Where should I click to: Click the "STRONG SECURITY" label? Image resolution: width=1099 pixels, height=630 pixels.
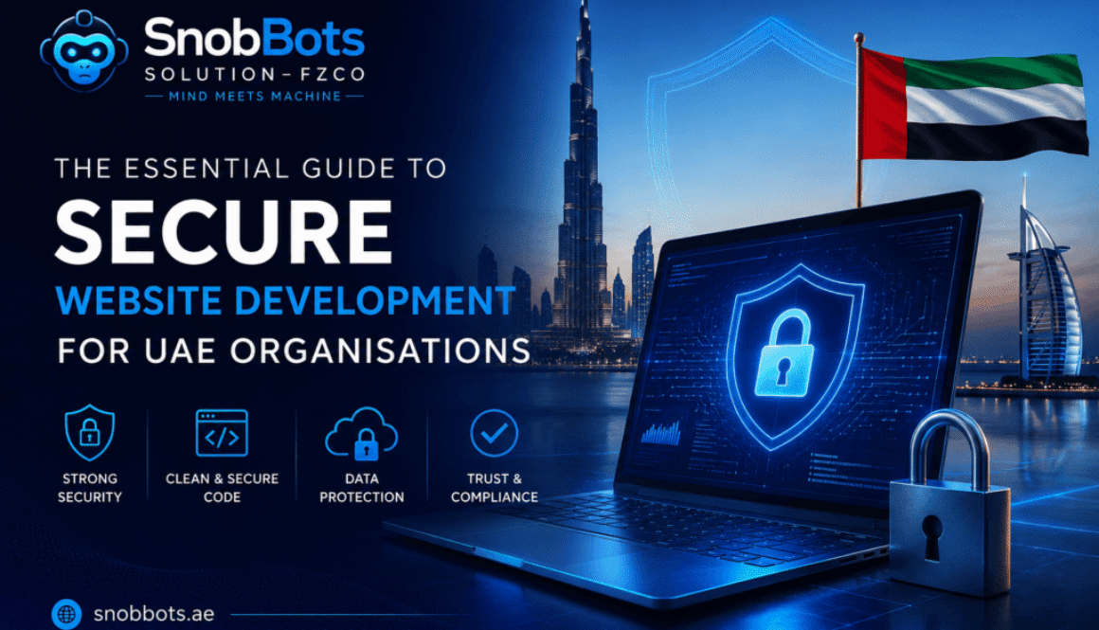pyautogui.click(x=90, y=488)
